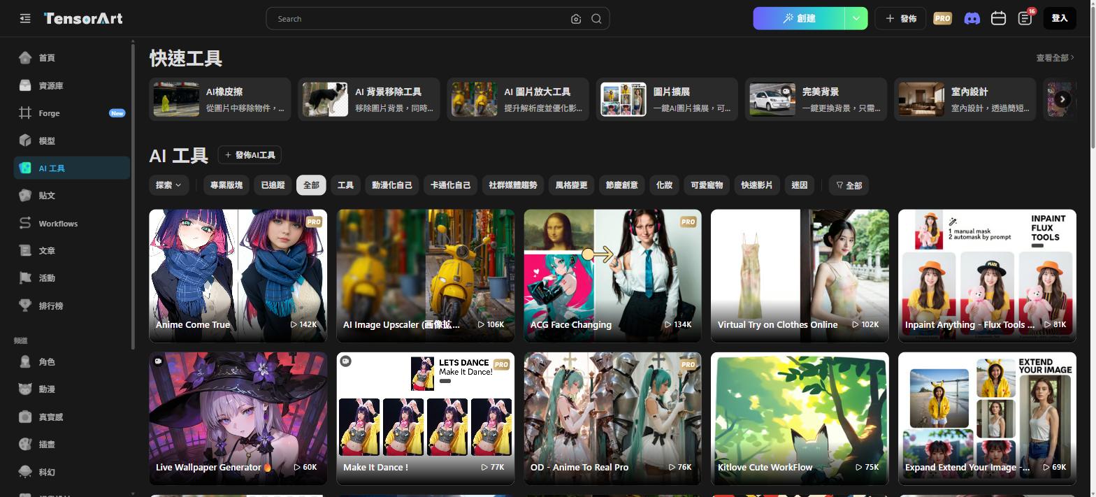
Task: Select 角色 character channel icon
Action: click(25, 361)
